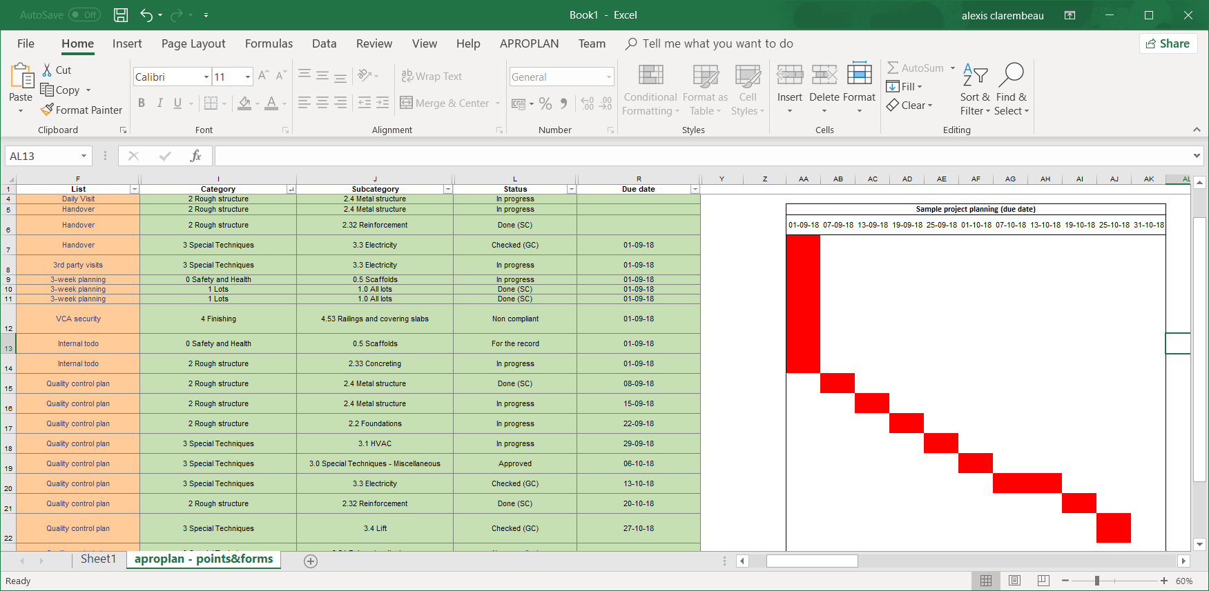Screen dimensions: 1209x591
Task: Increase font size with larger A icon
Action: [x=263, y=77]
